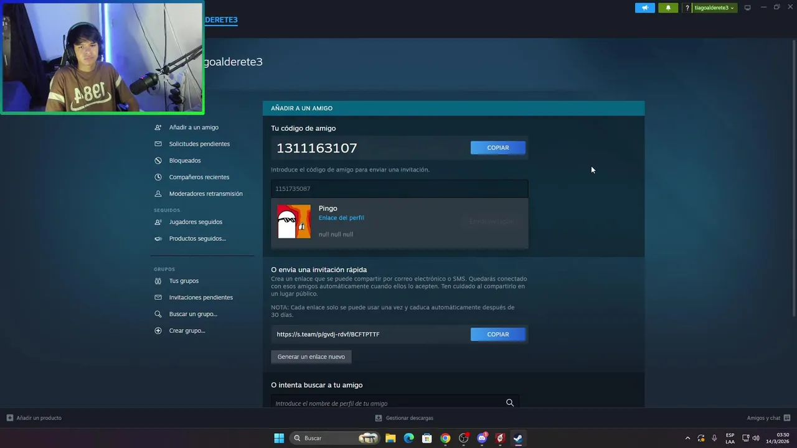Open group 'Invitaciones pendientes'
Image resolution: width=797 pixels, height=448 pixels.
(202, 297)
